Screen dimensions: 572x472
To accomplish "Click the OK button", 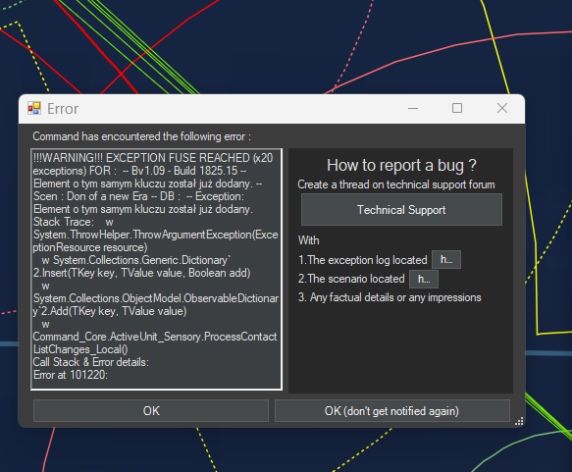I will pyautogui.click(x=151, y=411).
